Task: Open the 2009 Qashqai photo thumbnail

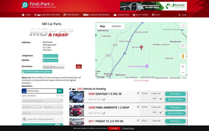Action: click(77, 97)
